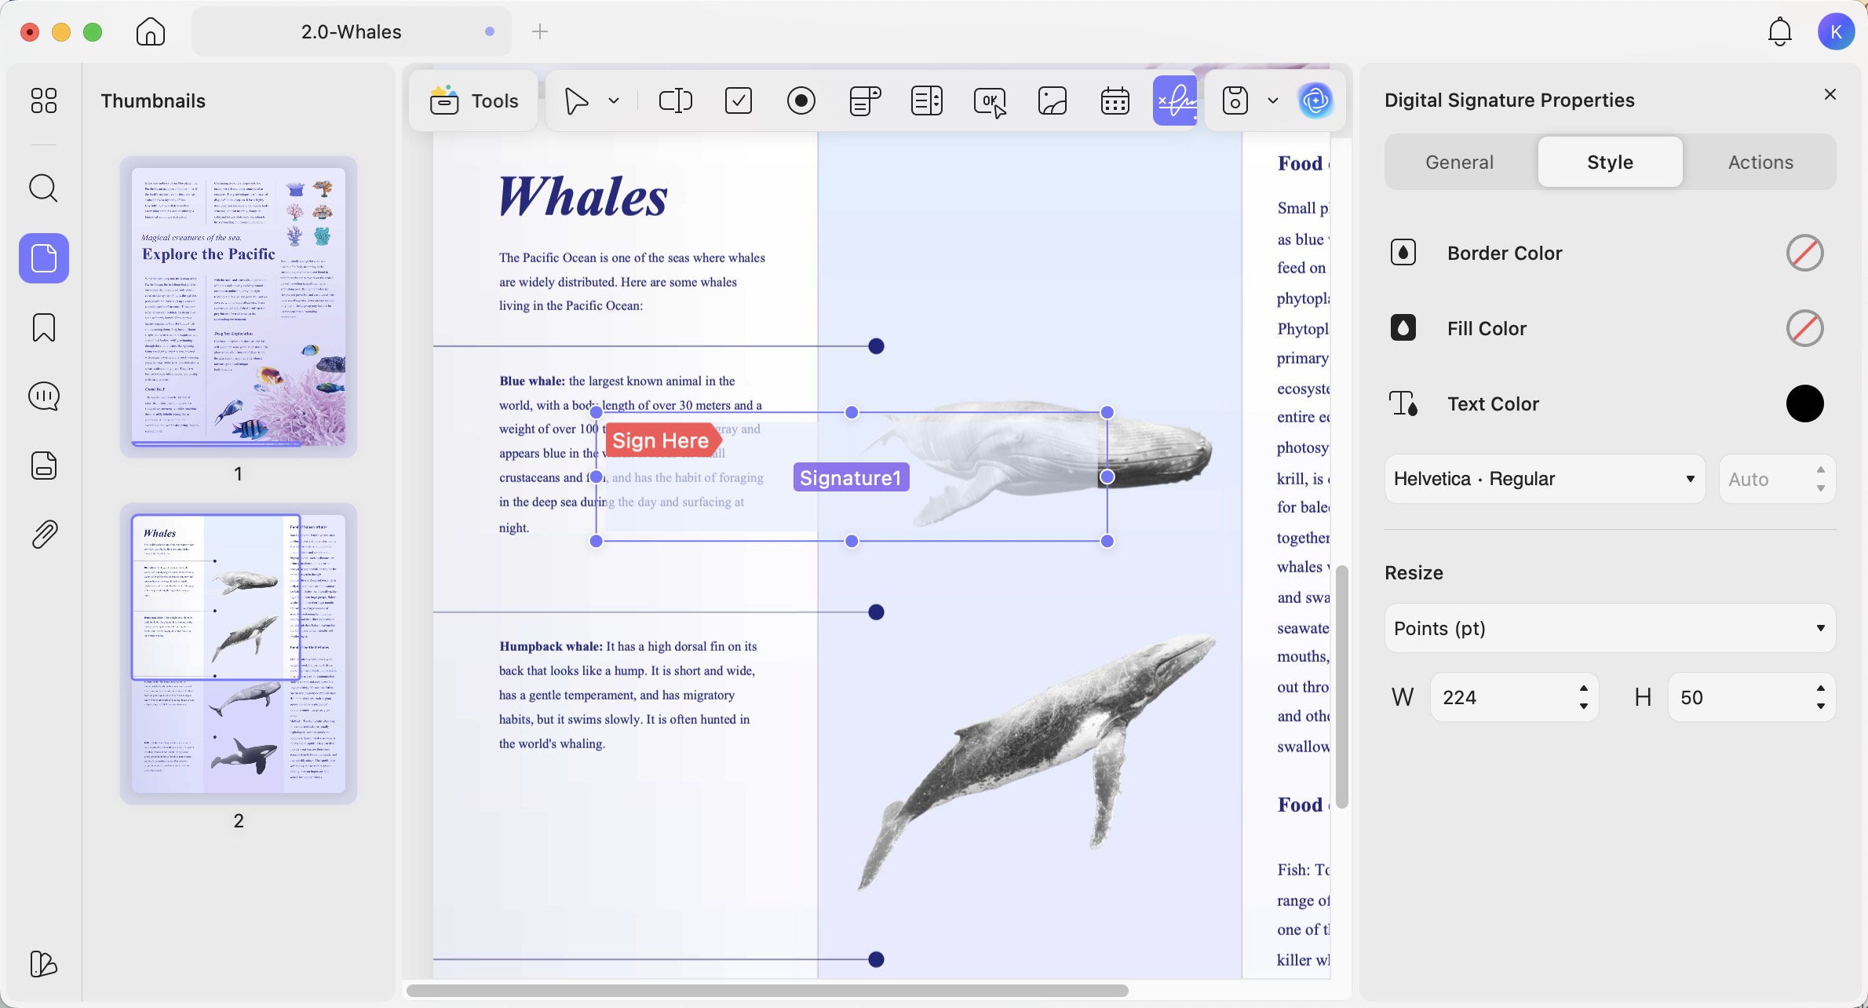Screen dimensions: 1868x1008
Task: Select the Text Field tool
Action: click(x=675, y=100)
